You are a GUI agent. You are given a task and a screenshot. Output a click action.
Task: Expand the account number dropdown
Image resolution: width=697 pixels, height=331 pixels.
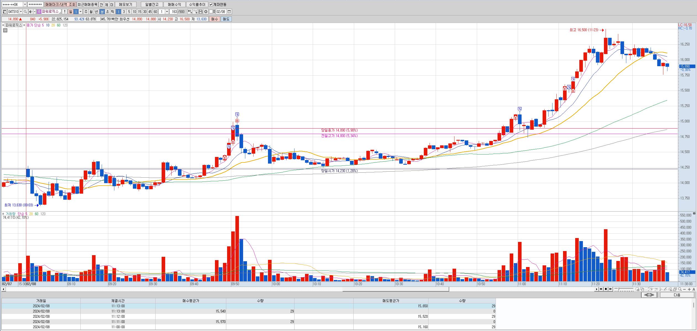click(25, 5)
